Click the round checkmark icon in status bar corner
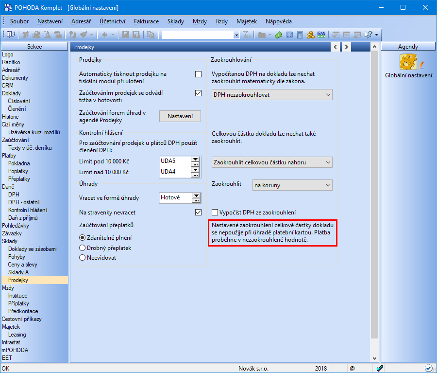 click(428, 368)
